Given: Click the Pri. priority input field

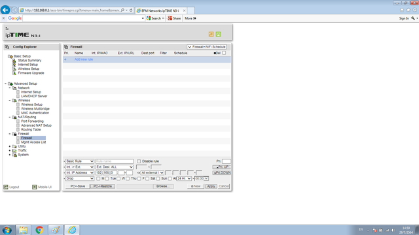Looking at the screenshot, I should (227, 161).
